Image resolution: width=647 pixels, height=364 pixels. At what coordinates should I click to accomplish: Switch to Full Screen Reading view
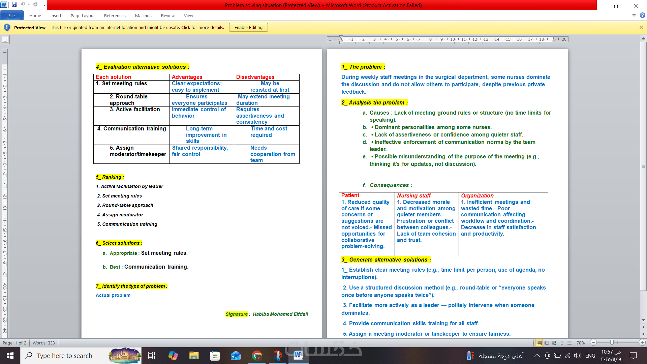coord(547,343)
